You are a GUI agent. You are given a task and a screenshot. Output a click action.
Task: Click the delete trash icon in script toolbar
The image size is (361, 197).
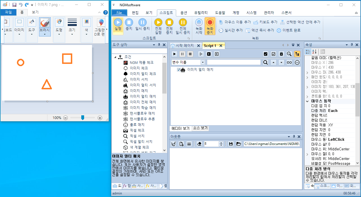281,54
